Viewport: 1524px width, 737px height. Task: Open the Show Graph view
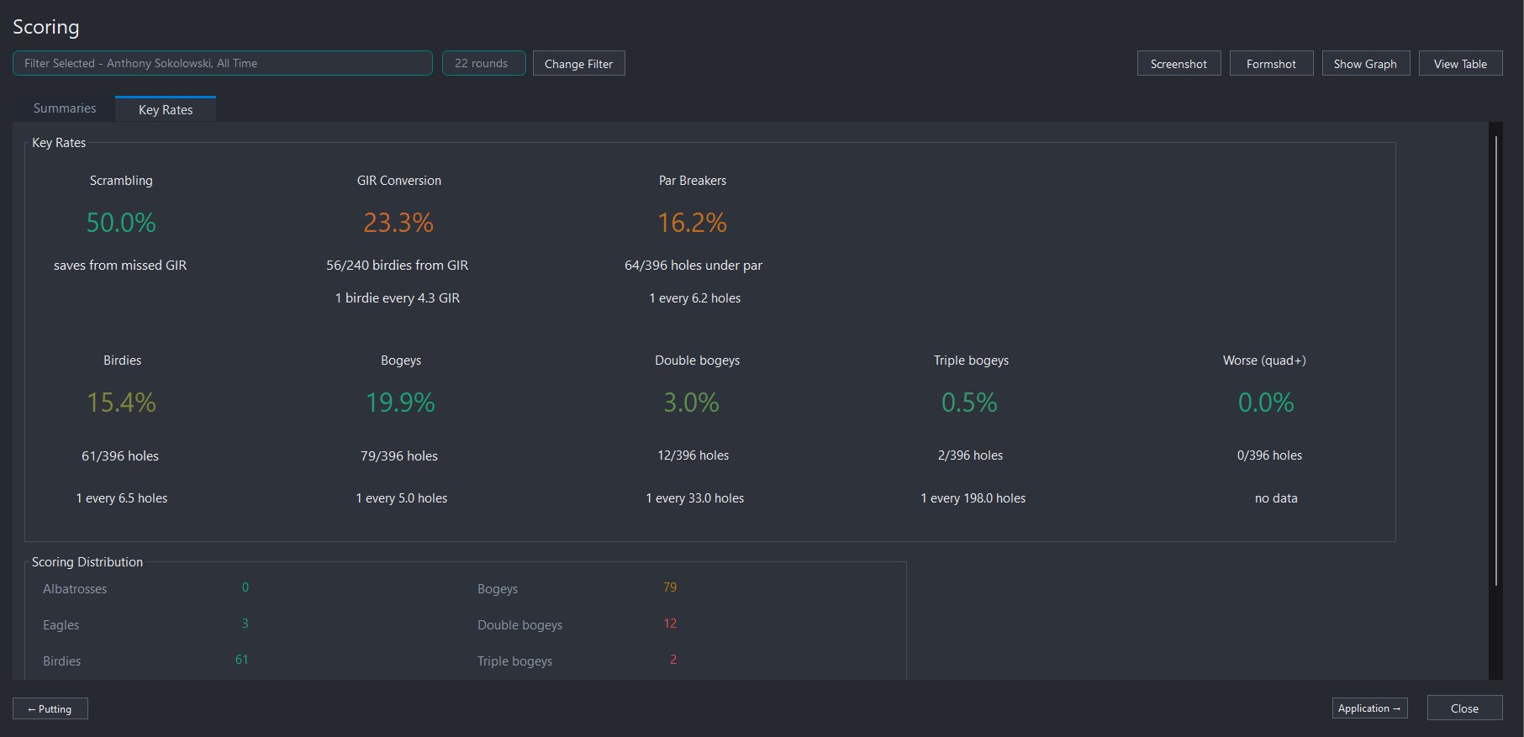1365,64
